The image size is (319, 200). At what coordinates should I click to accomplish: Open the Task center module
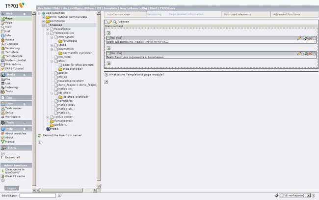tap(13, 108)
